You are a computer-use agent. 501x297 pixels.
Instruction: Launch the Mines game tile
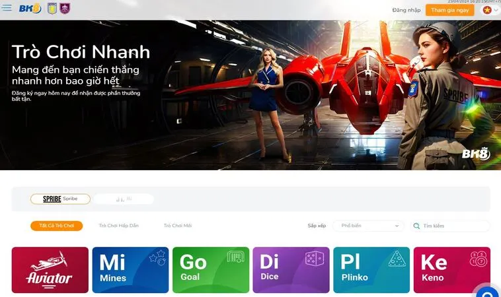point(130,270)
